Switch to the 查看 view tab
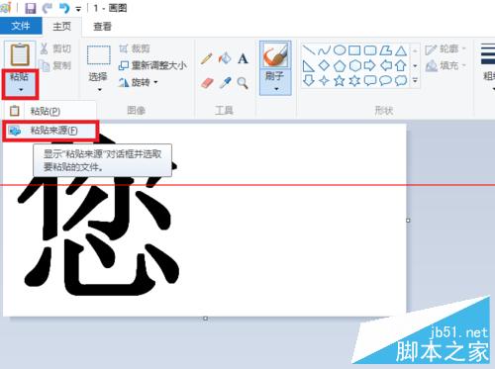The image size is (495, 369). [x=102, y=26]
